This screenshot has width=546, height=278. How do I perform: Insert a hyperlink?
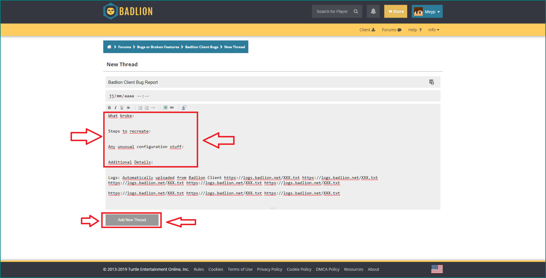point(172,107)
